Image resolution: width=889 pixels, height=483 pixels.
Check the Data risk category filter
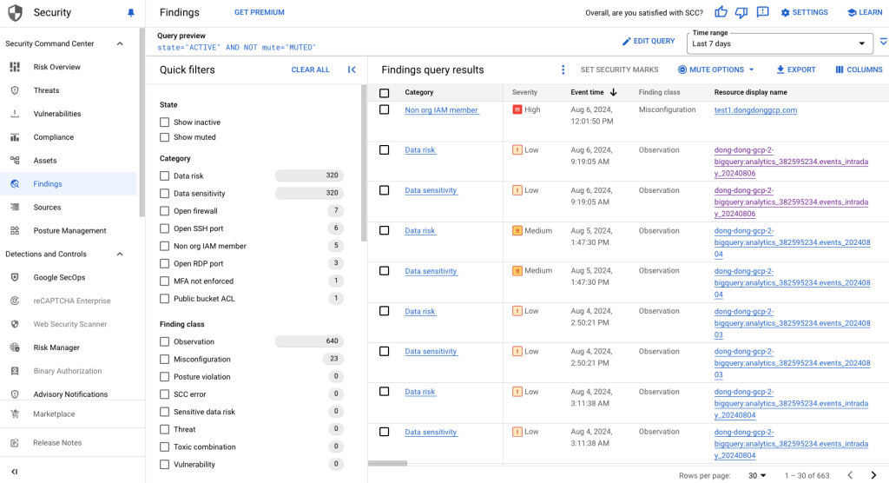(x=164, y=176)
